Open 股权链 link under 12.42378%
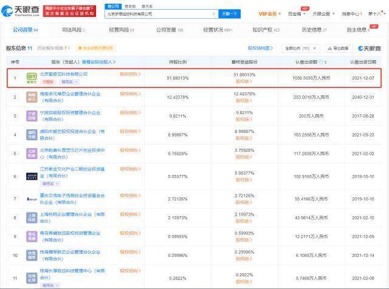This screenshot has height=289, width=389. point(244,100)
